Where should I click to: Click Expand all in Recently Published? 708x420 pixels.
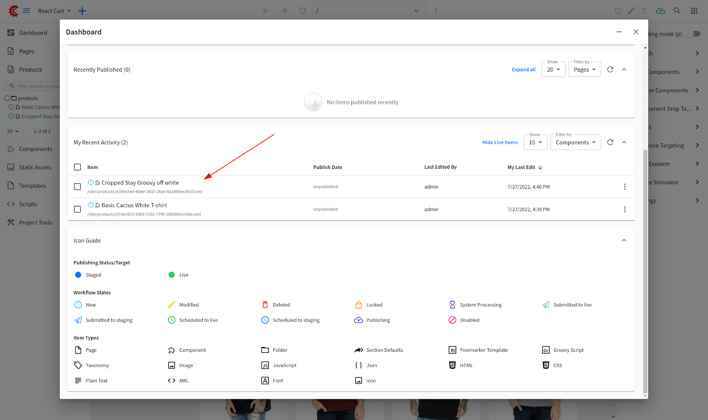[523, 70]
